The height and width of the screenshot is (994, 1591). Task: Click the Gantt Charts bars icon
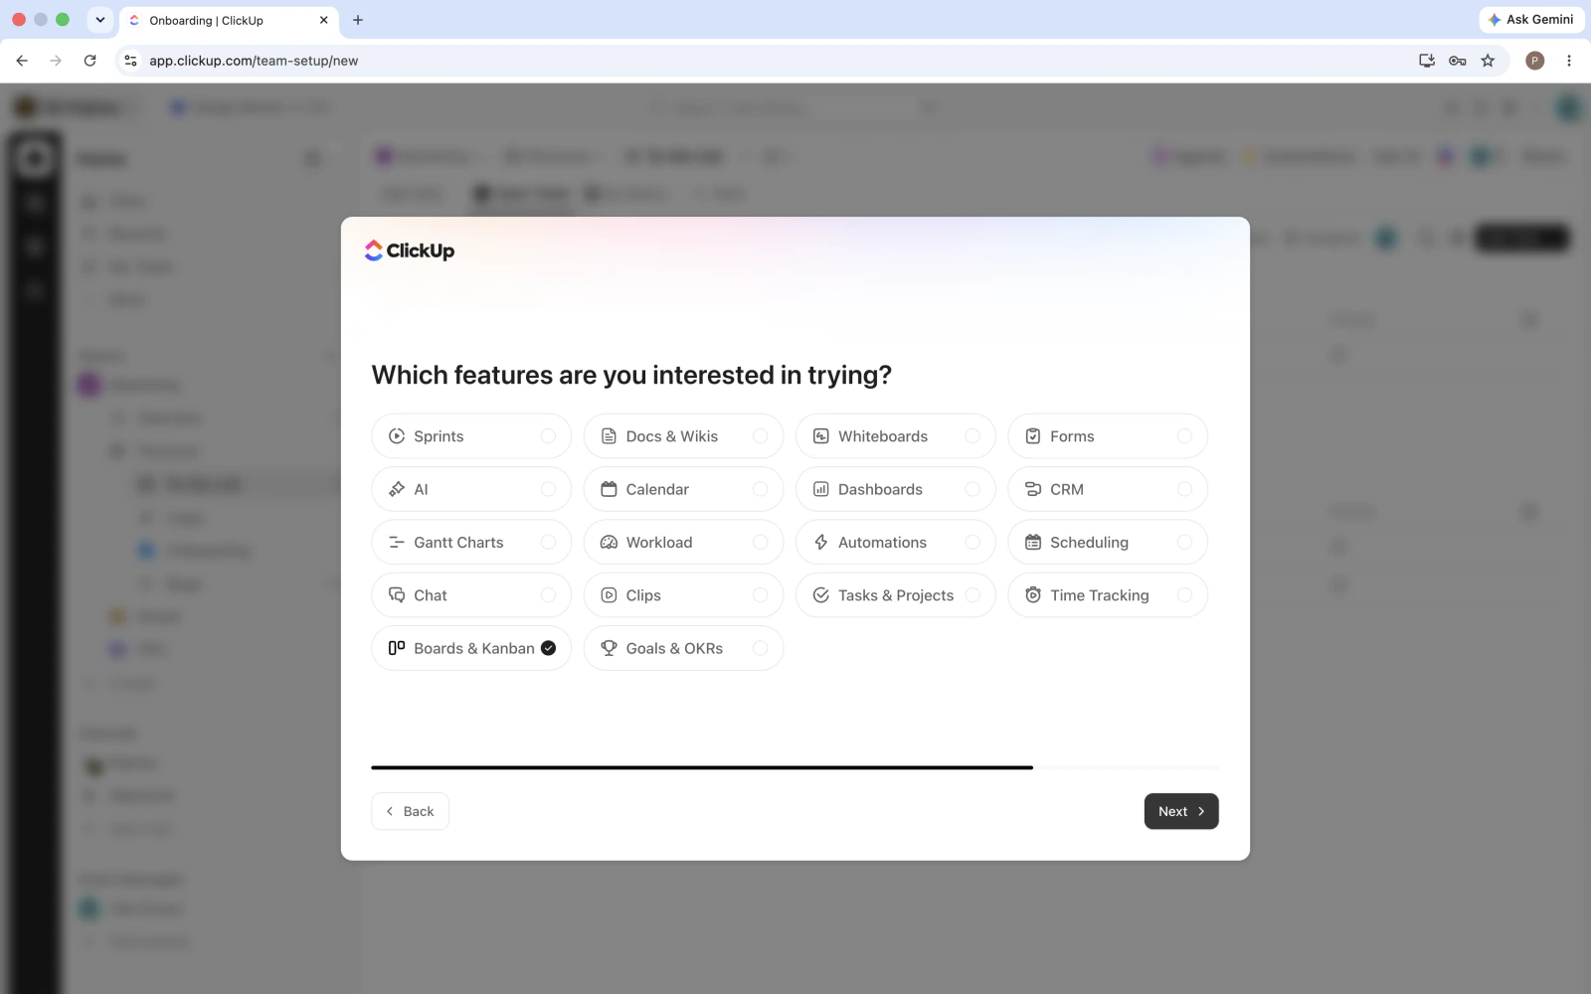397,543
